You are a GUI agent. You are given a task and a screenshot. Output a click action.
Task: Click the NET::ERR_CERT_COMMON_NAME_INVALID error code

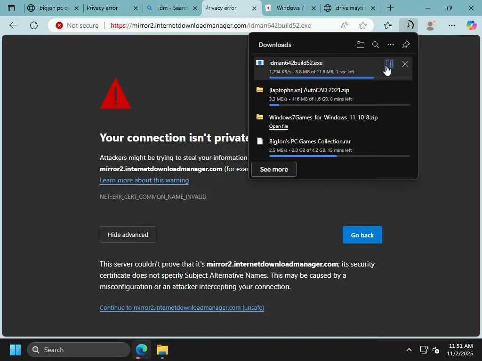coord(153,197)
